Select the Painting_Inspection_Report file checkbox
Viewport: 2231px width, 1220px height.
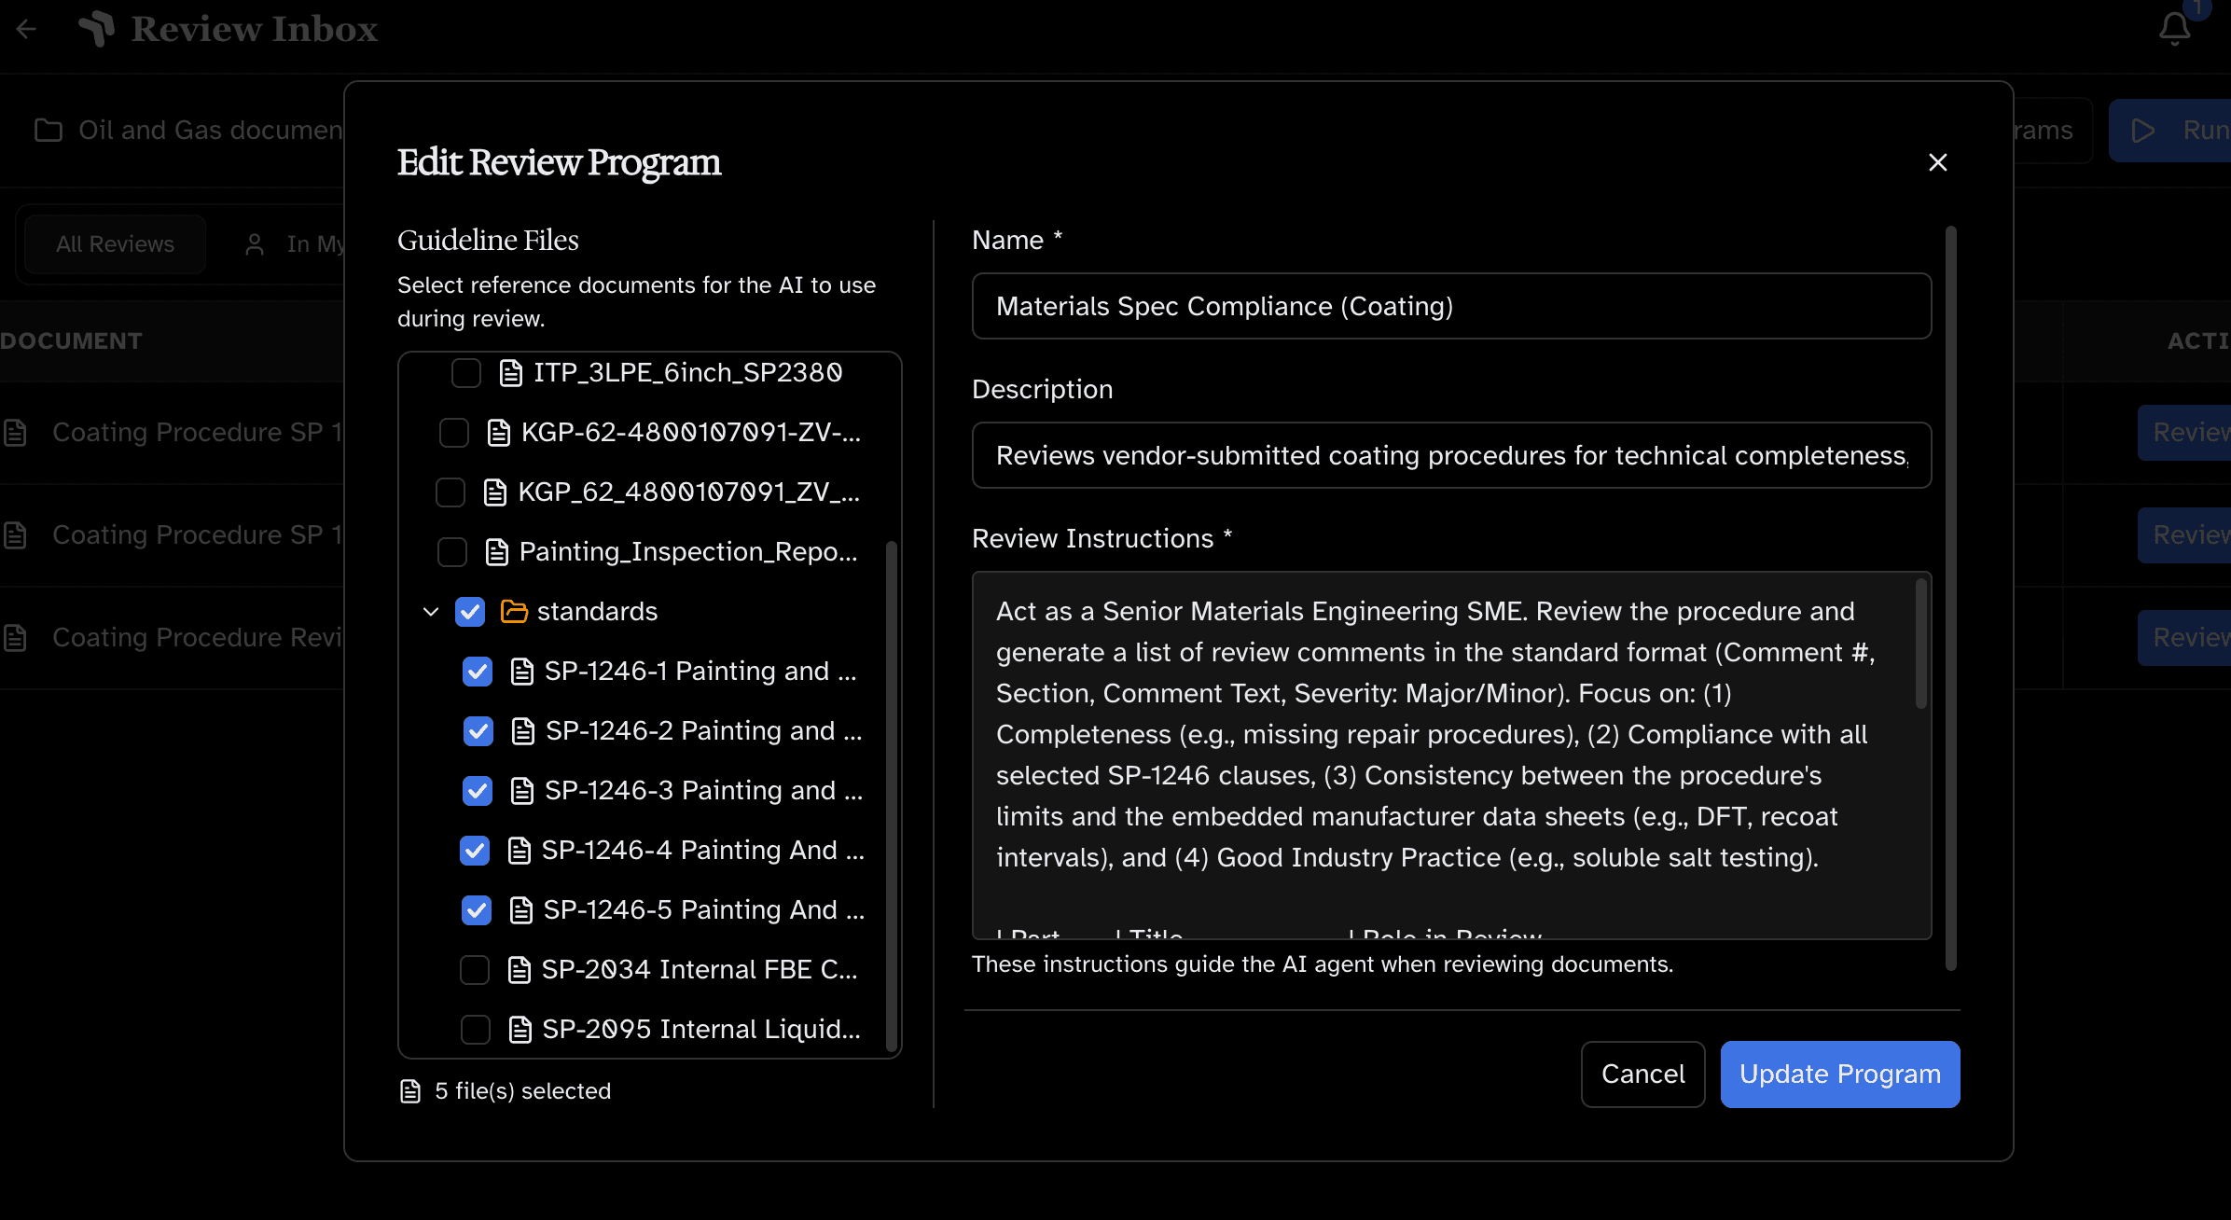point(451,551)
